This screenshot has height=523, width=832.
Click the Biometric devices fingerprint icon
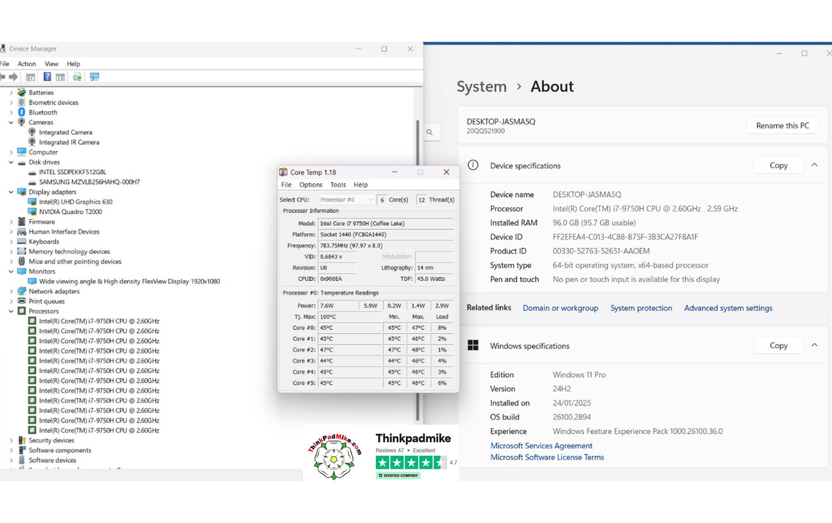22,103
